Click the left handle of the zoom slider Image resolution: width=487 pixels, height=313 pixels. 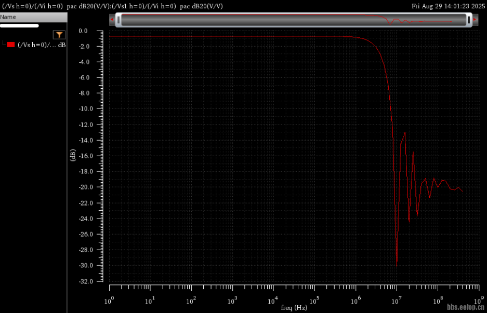coord(119,20)
